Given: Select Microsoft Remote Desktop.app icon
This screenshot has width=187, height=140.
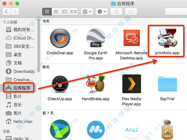Looking at the screenshot, I should coord(132,38).
